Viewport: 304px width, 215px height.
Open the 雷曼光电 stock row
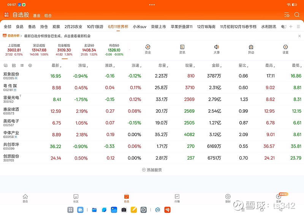point(152,99)
